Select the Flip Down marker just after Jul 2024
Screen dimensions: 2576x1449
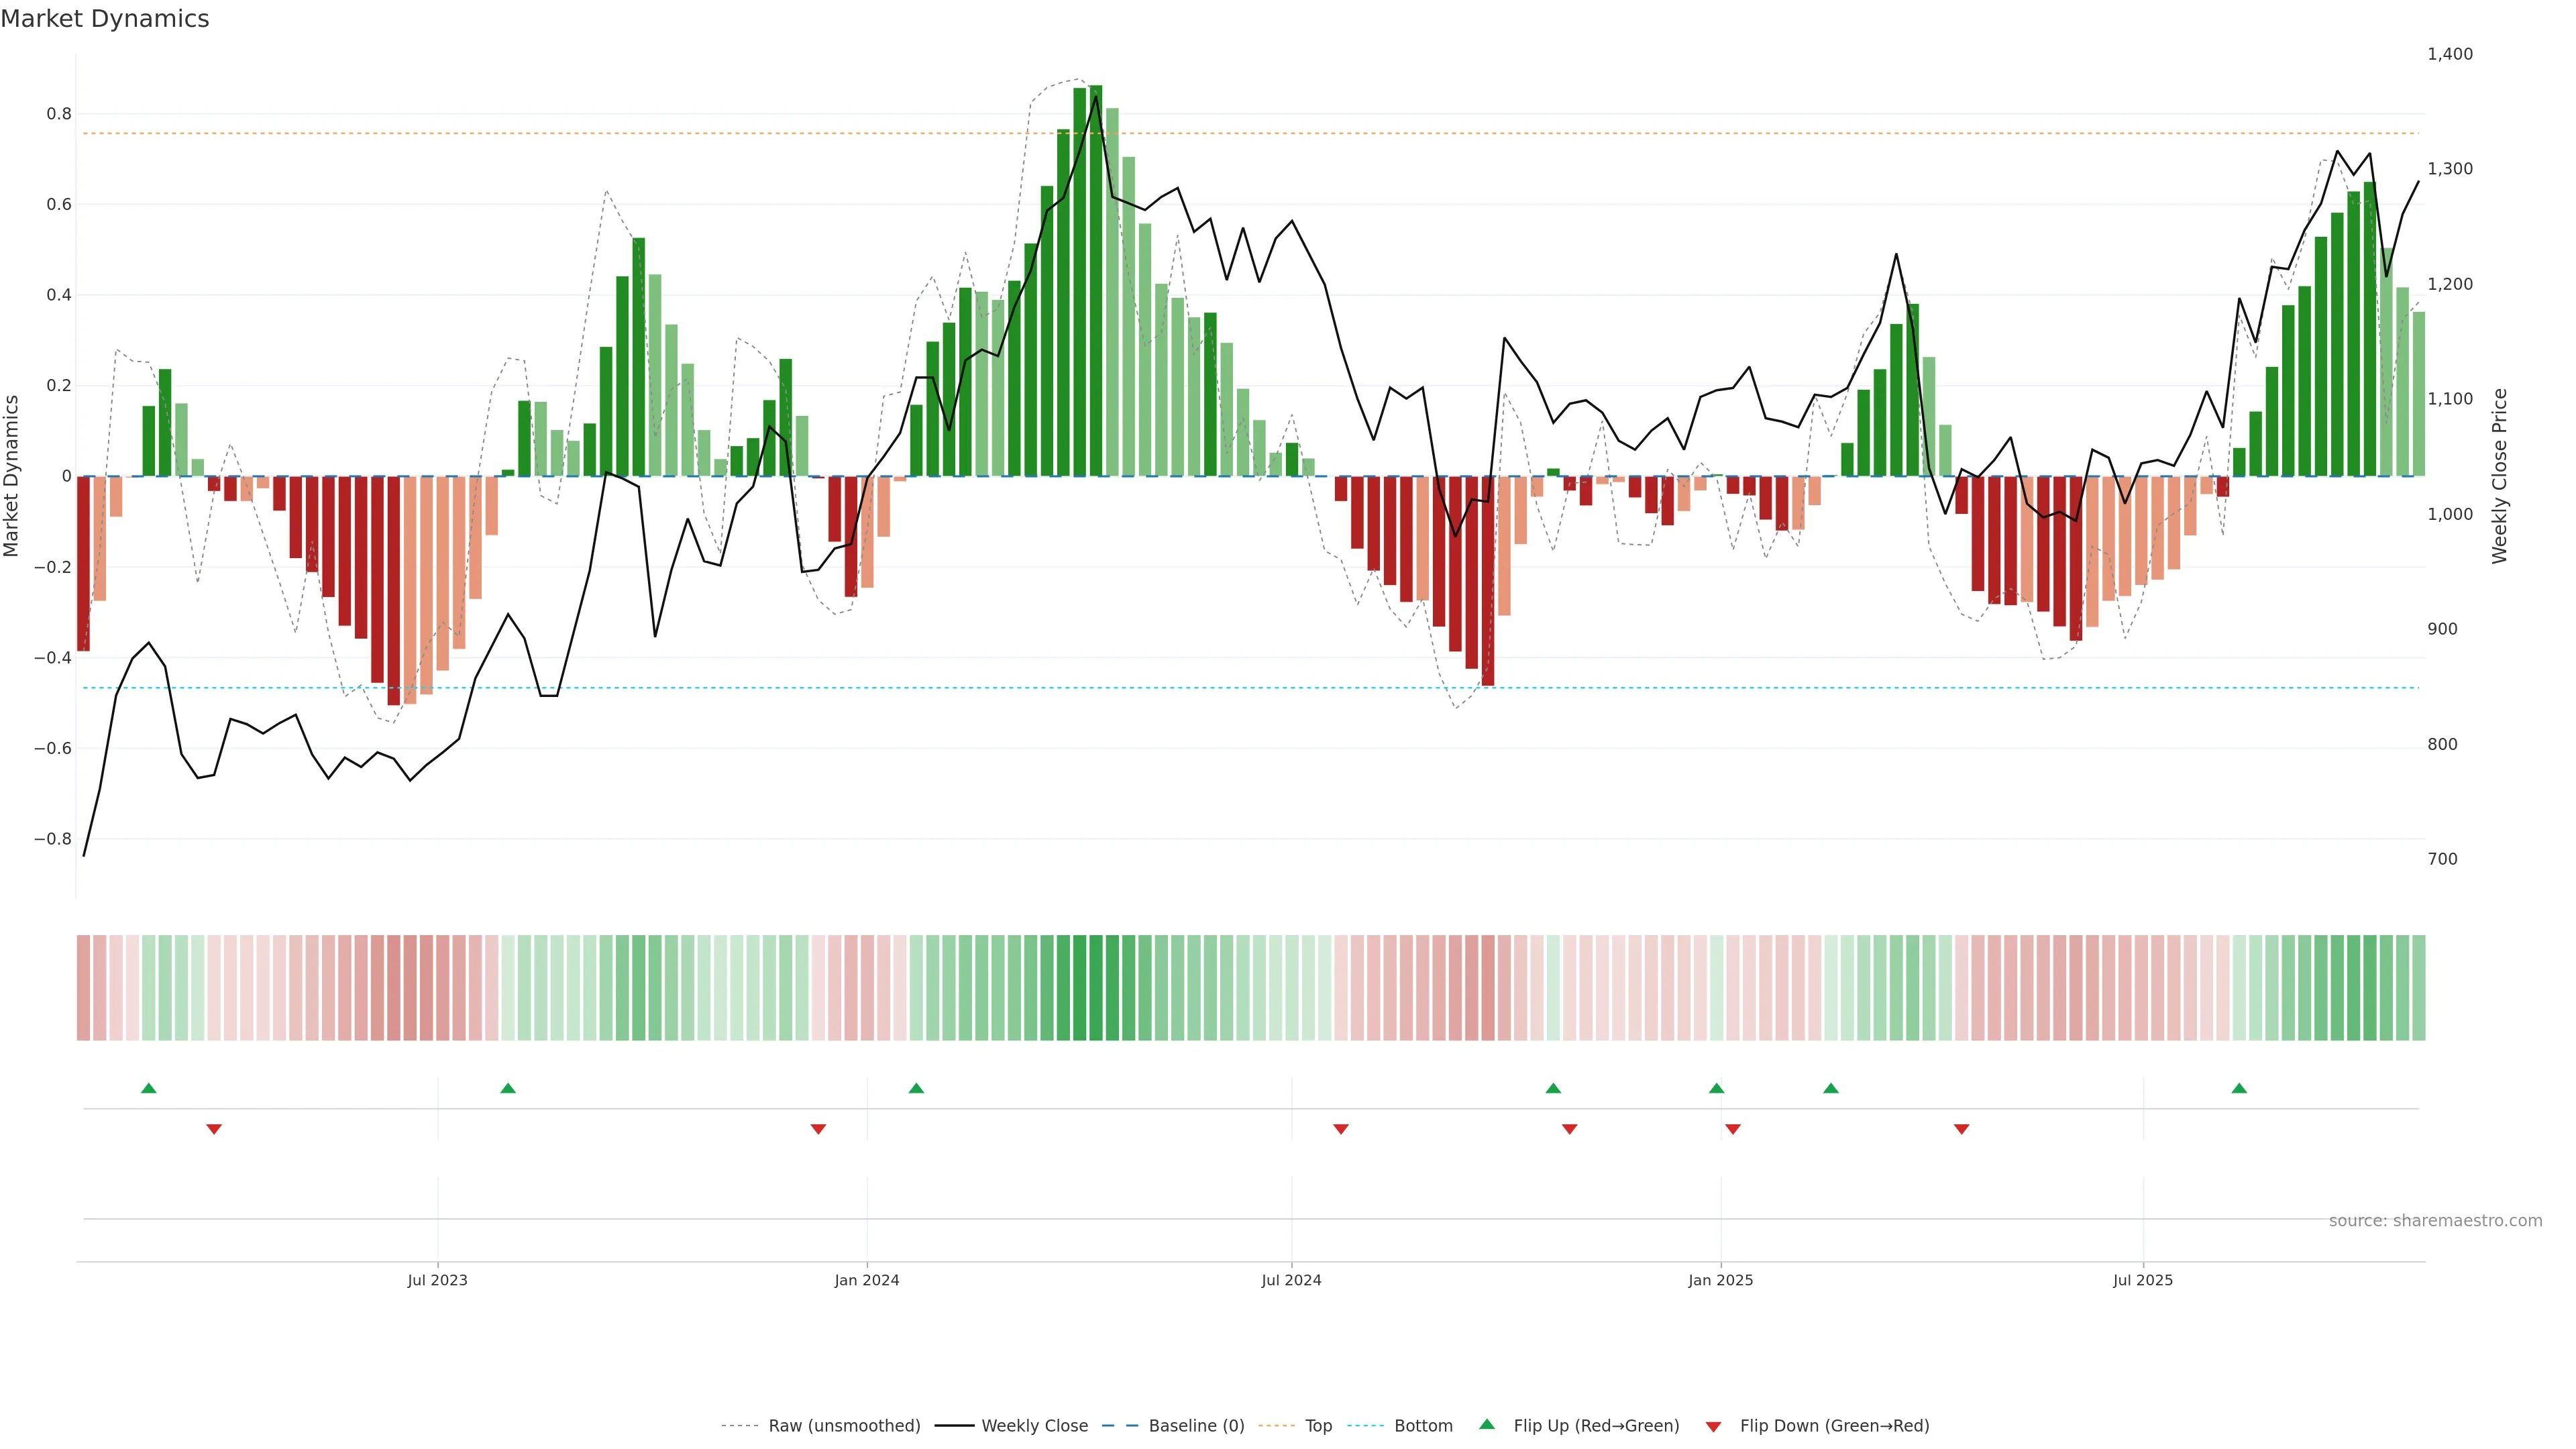tap(1341, 1129)
